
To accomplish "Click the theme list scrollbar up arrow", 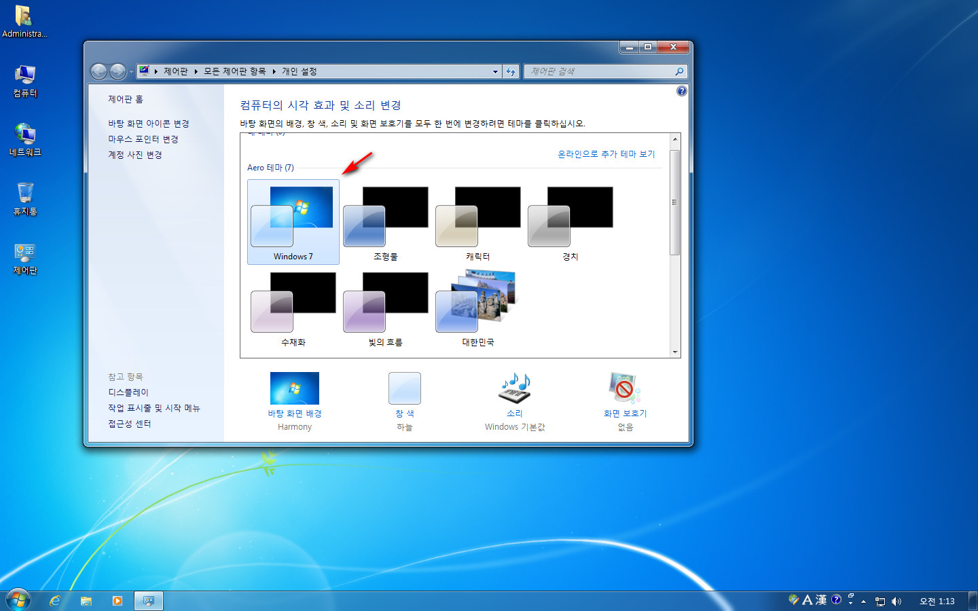I will pos(675,139).
